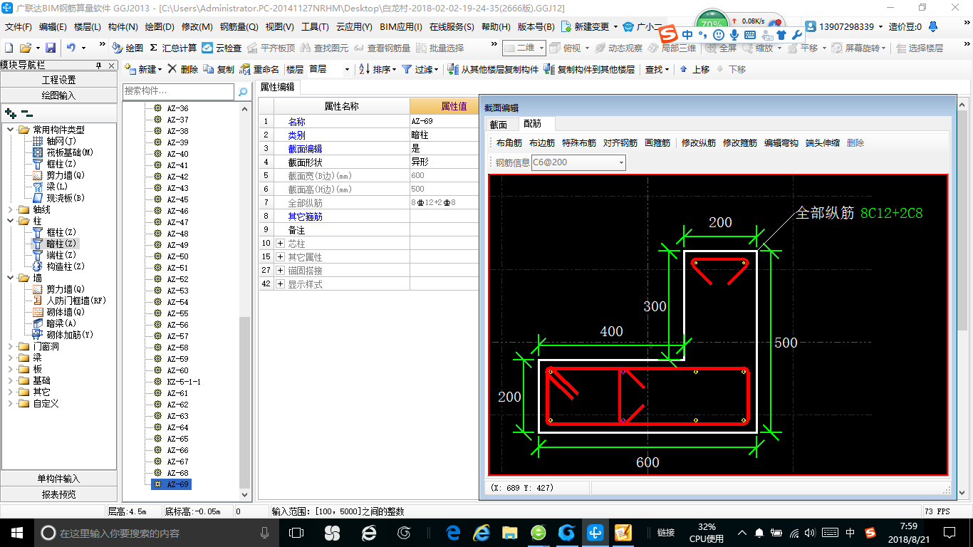
Task: Open the 绘图 drawing mode
Action: (128, 48)
